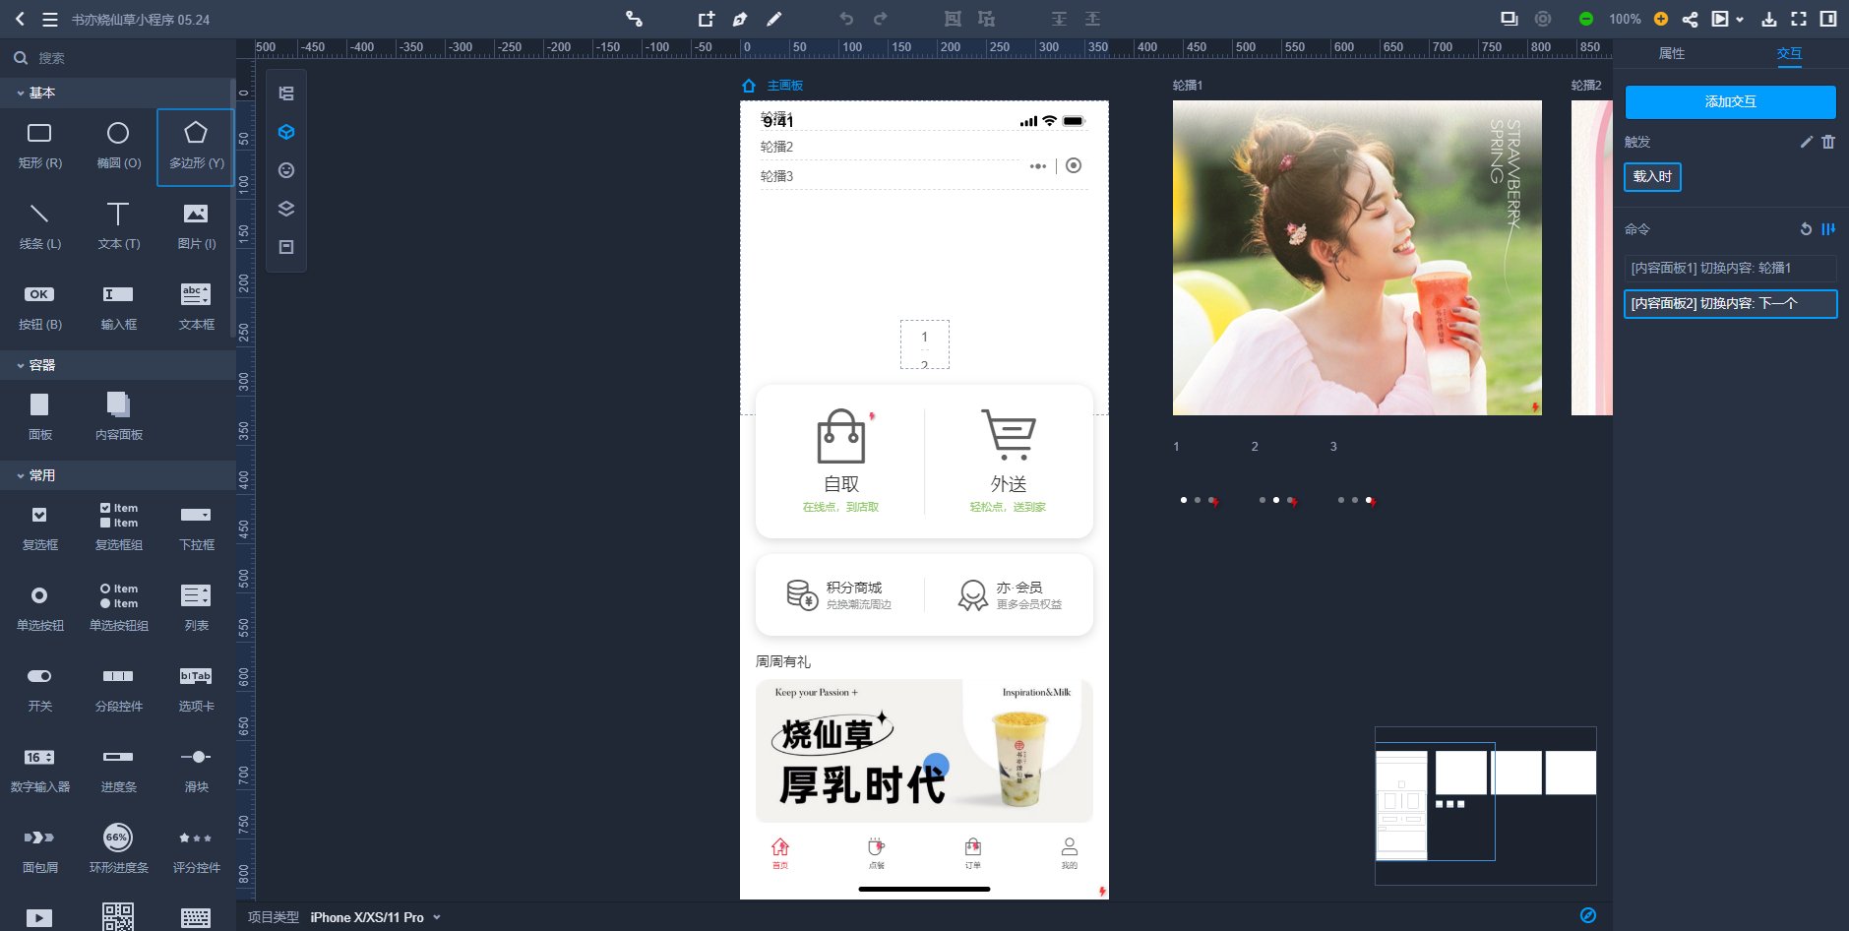The image size is (1849, 931).
Task: Select the 面包屑 breadcrumb component
Action: 39,850
